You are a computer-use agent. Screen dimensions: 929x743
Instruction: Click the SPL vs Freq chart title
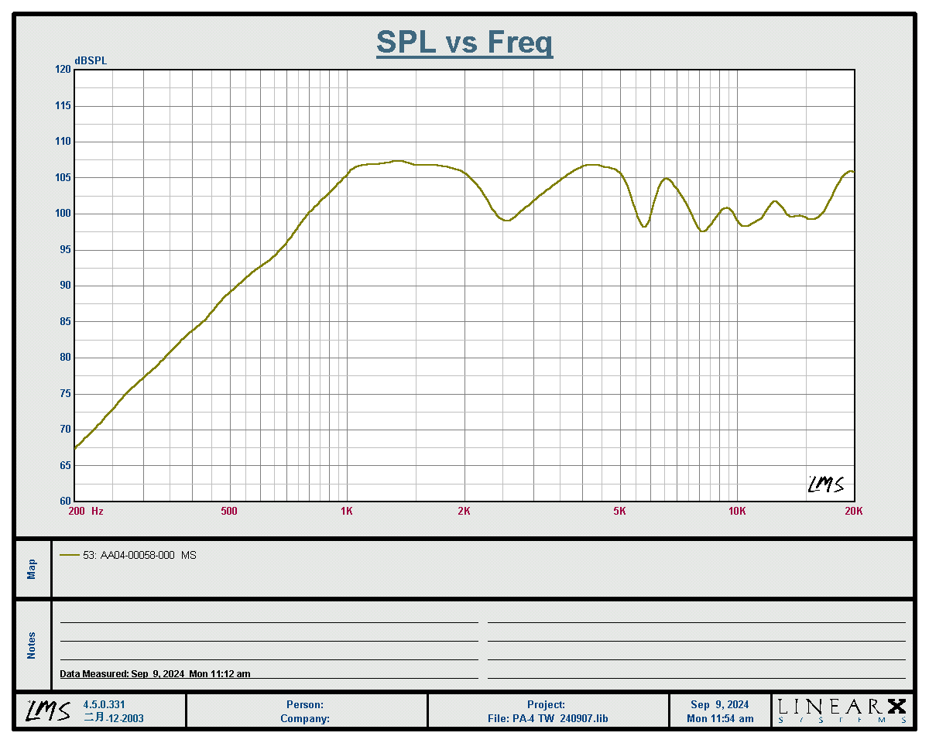464,43
